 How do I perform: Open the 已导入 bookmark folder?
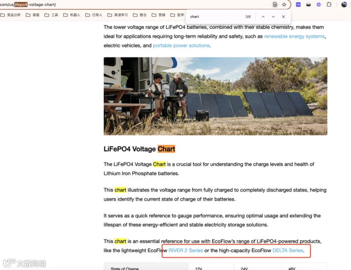(x=94, y=15)
